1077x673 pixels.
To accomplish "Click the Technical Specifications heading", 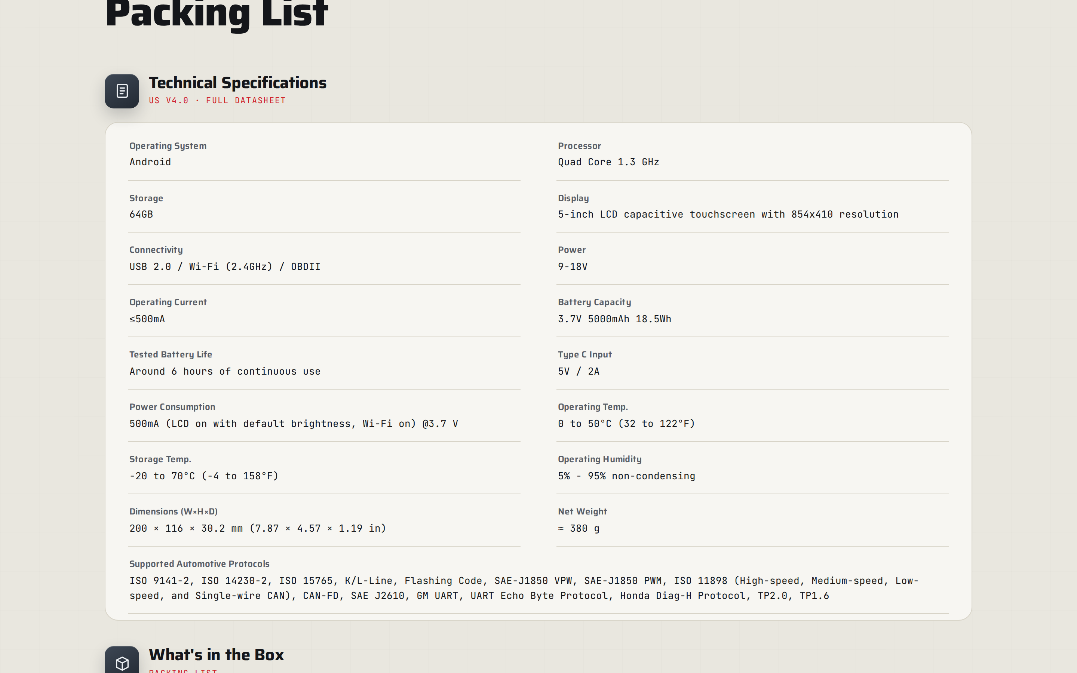I will [238, 83].
